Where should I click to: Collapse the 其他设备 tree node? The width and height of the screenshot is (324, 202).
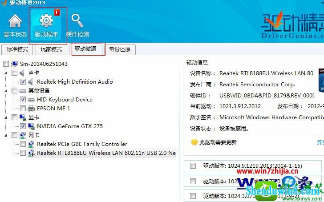[6, 91]
